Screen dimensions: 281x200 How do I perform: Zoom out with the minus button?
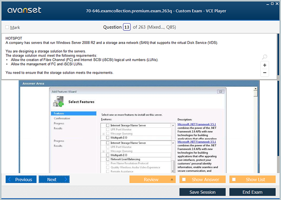click(265, 73)
